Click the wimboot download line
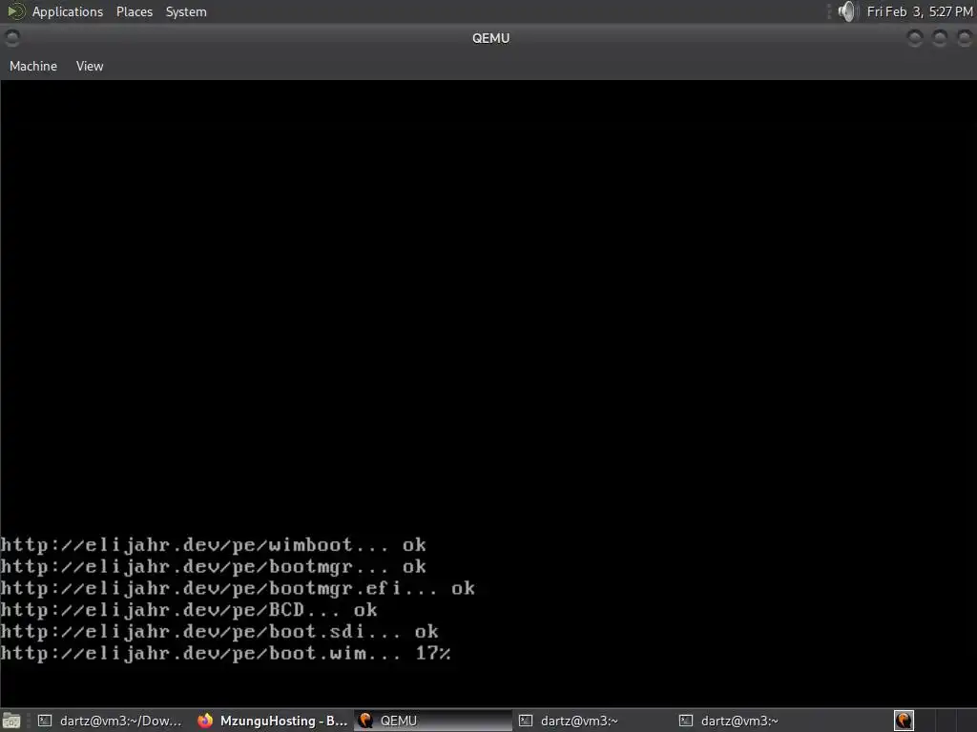Image resolution: width=977 pixels, height=732 pixels. pos(213,545)
